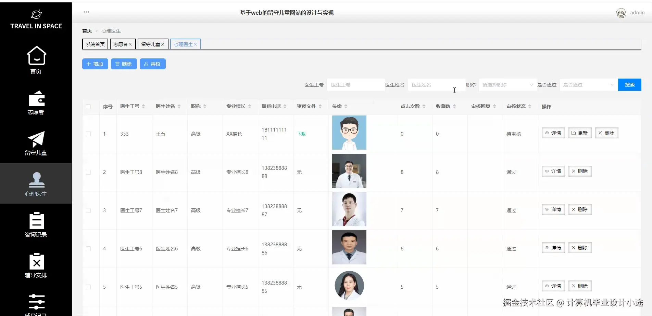Viewport: 652px width, 316px height.
Task: Click the admin avatar icon
Action: pos(621,13)
